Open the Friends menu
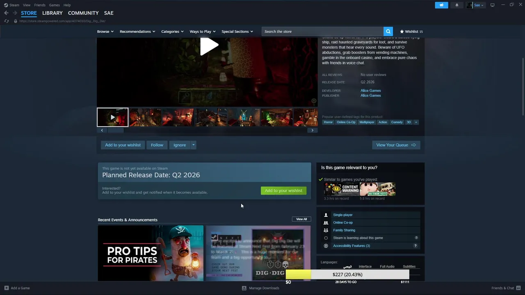The width and height of the screenshot is (525, 295). 40,5
